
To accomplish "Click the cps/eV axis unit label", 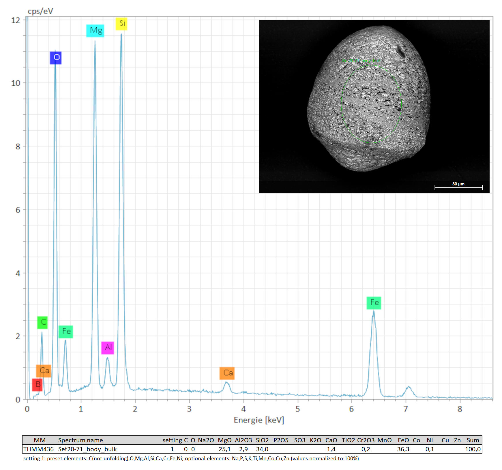I will click(x=40, y=11).
